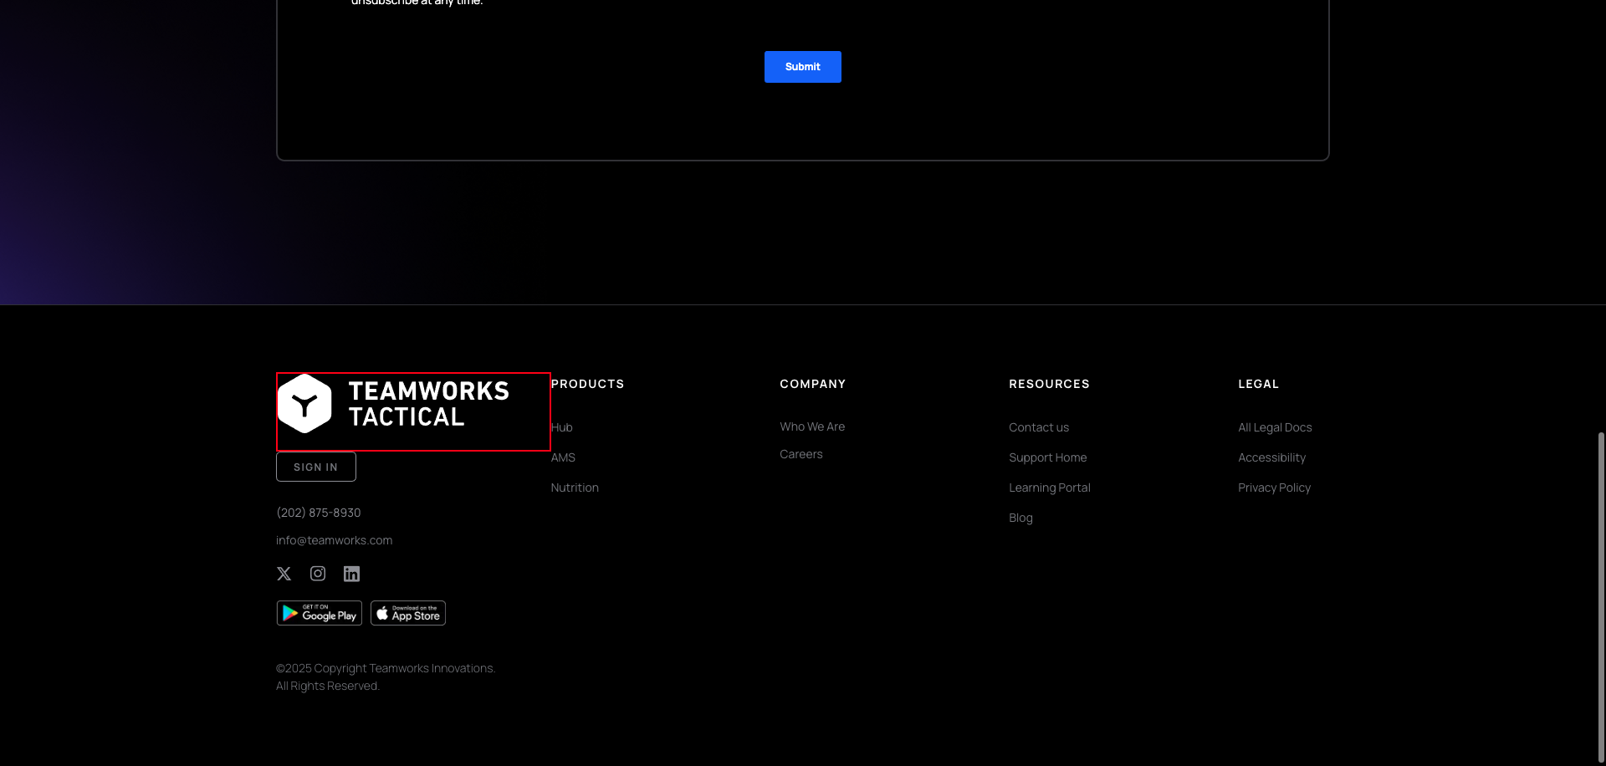1606x766 pixels.
Task: Open the Contact us link
Action: 1039,427
